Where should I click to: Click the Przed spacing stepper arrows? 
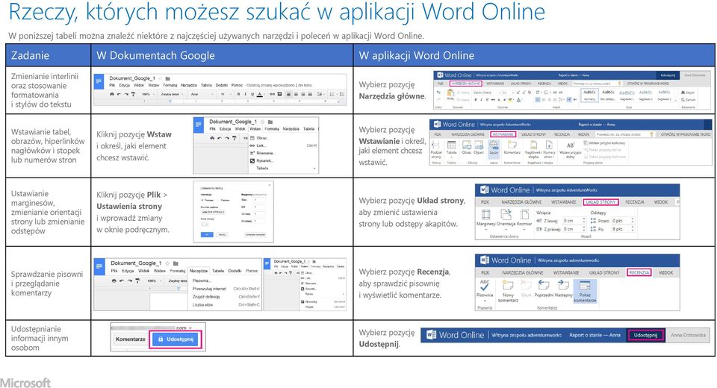click(632, 220)
